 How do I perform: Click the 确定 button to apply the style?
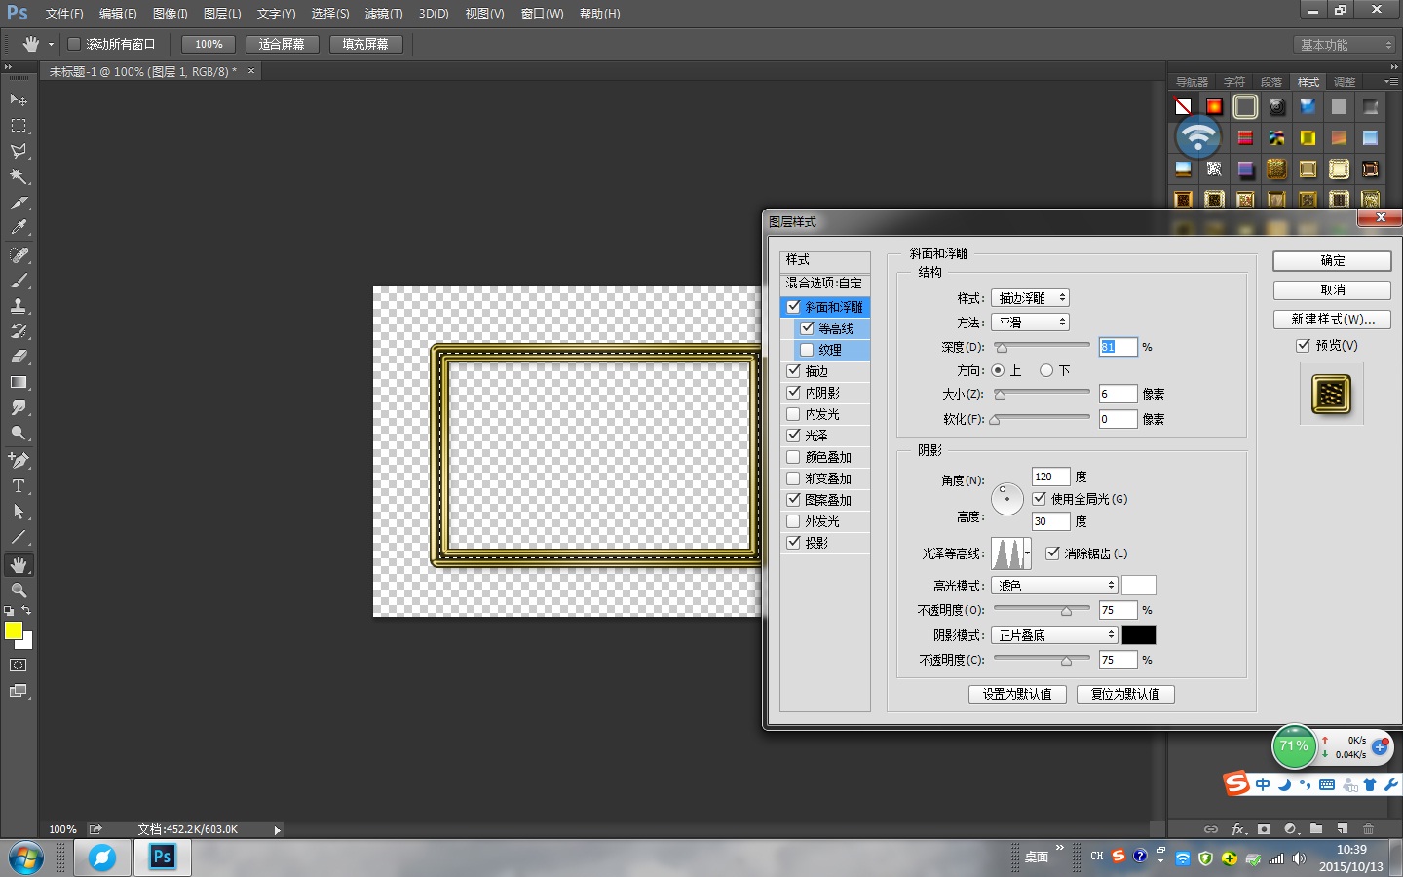coord(1331,260)
